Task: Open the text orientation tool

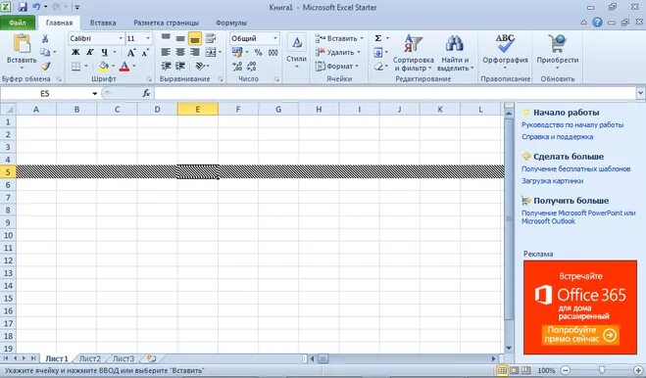Action: 200,66
